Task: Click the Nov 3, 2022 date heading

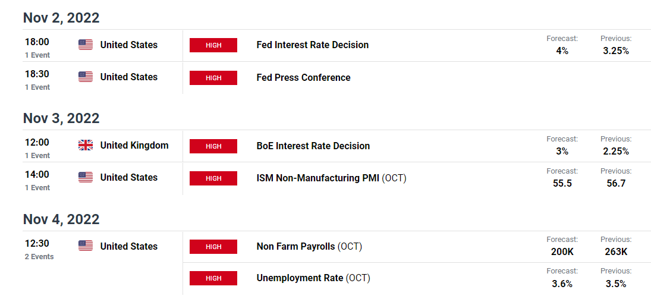Action: coord(61,118)
